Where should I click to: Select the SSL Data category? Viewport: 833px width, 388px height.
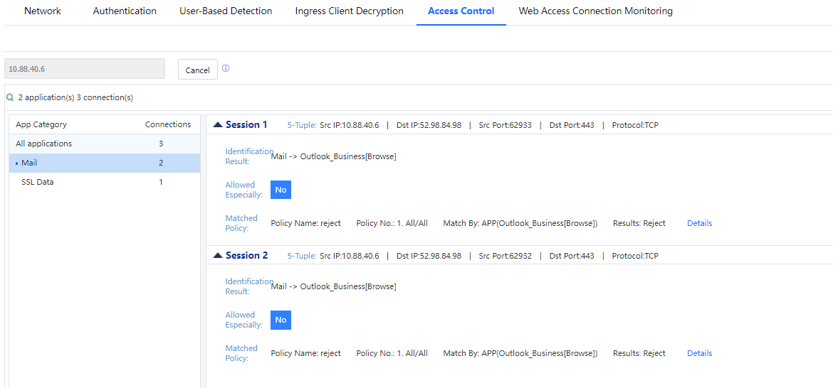(37, 182)
